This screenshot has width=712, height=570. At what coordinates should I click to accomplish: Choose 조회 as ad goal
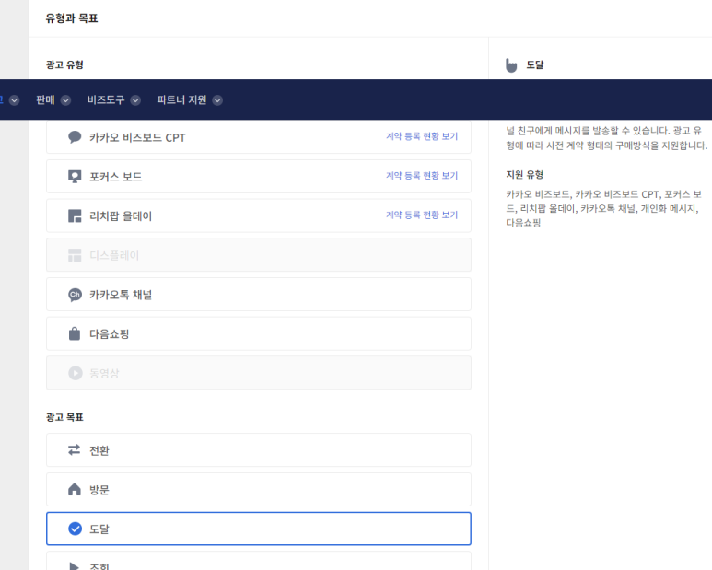pos(259,562)
